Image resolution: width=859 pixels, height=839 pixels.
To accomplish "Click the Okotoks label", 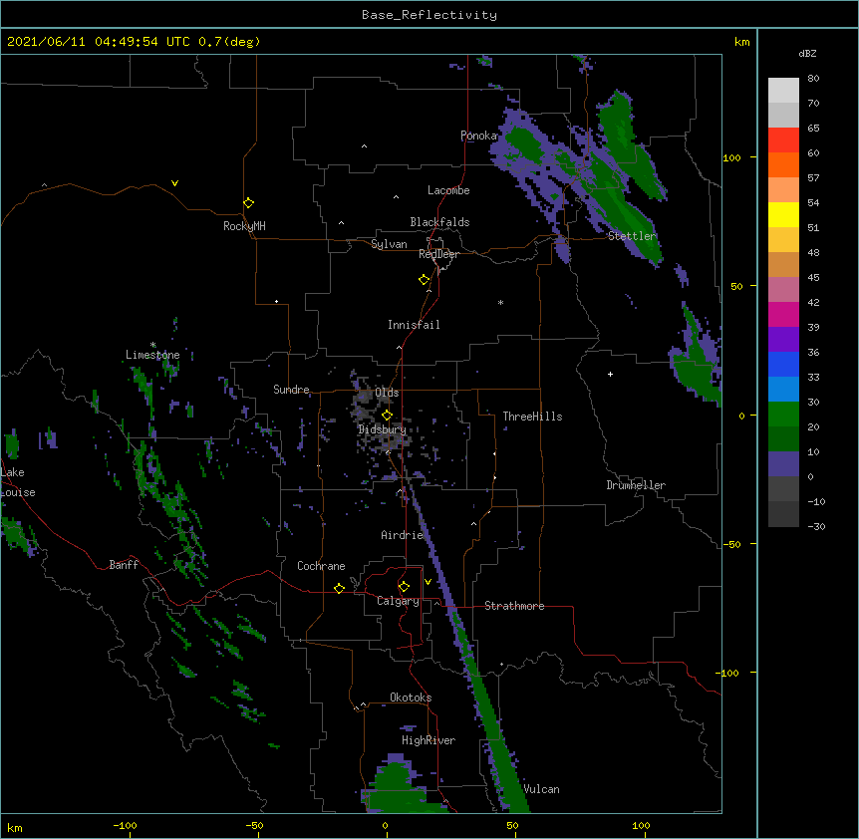I will click(411, 698).
